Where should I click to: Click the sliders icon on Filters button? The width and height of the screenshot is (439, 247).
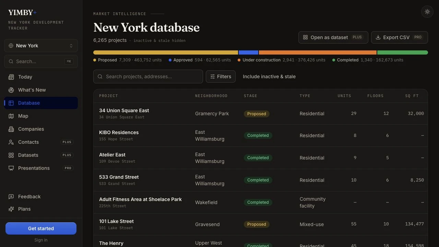pyautogui.click(x=213, y=77)
